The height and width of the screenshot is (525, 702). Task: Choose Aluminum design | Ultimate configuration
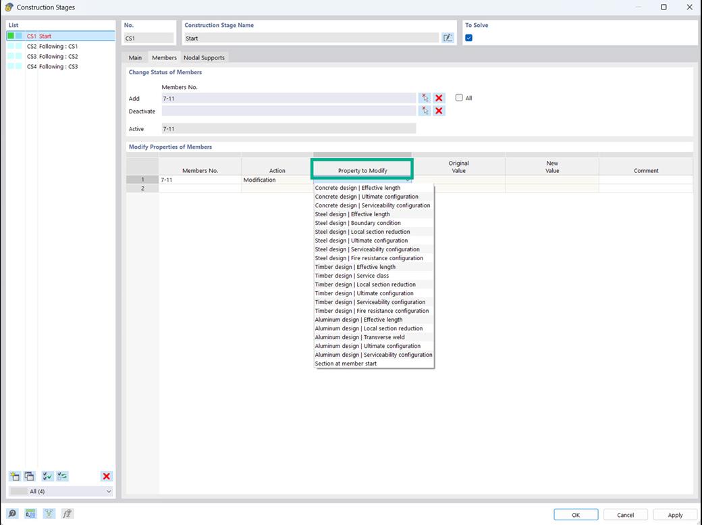point(373,346)
